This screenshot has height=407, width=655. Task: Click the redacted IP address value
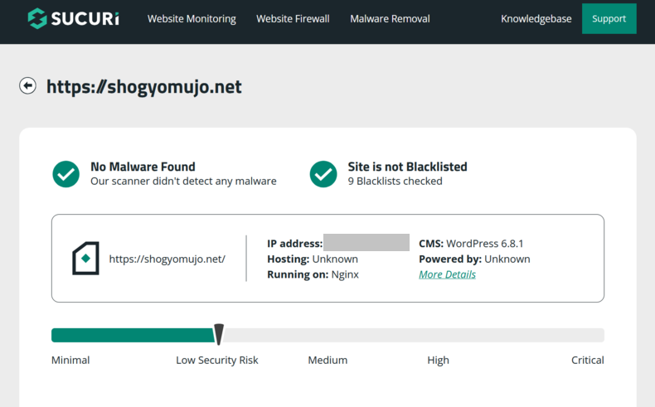[x=366, y=243]
